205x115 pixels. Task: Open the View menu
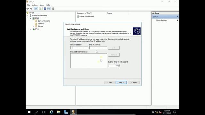click(42, 5)
